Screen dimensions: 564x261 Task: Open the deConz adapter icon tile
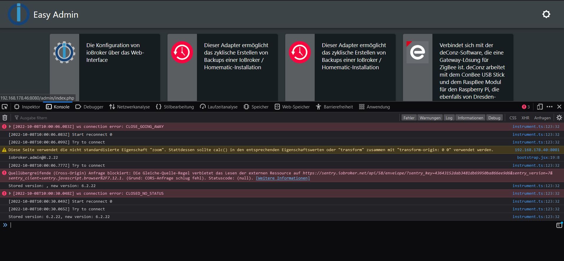(417, 52)
